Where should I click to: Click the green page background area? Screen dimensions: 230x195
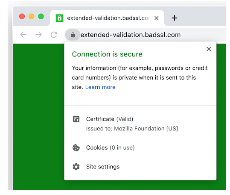[x=38, y=116]
